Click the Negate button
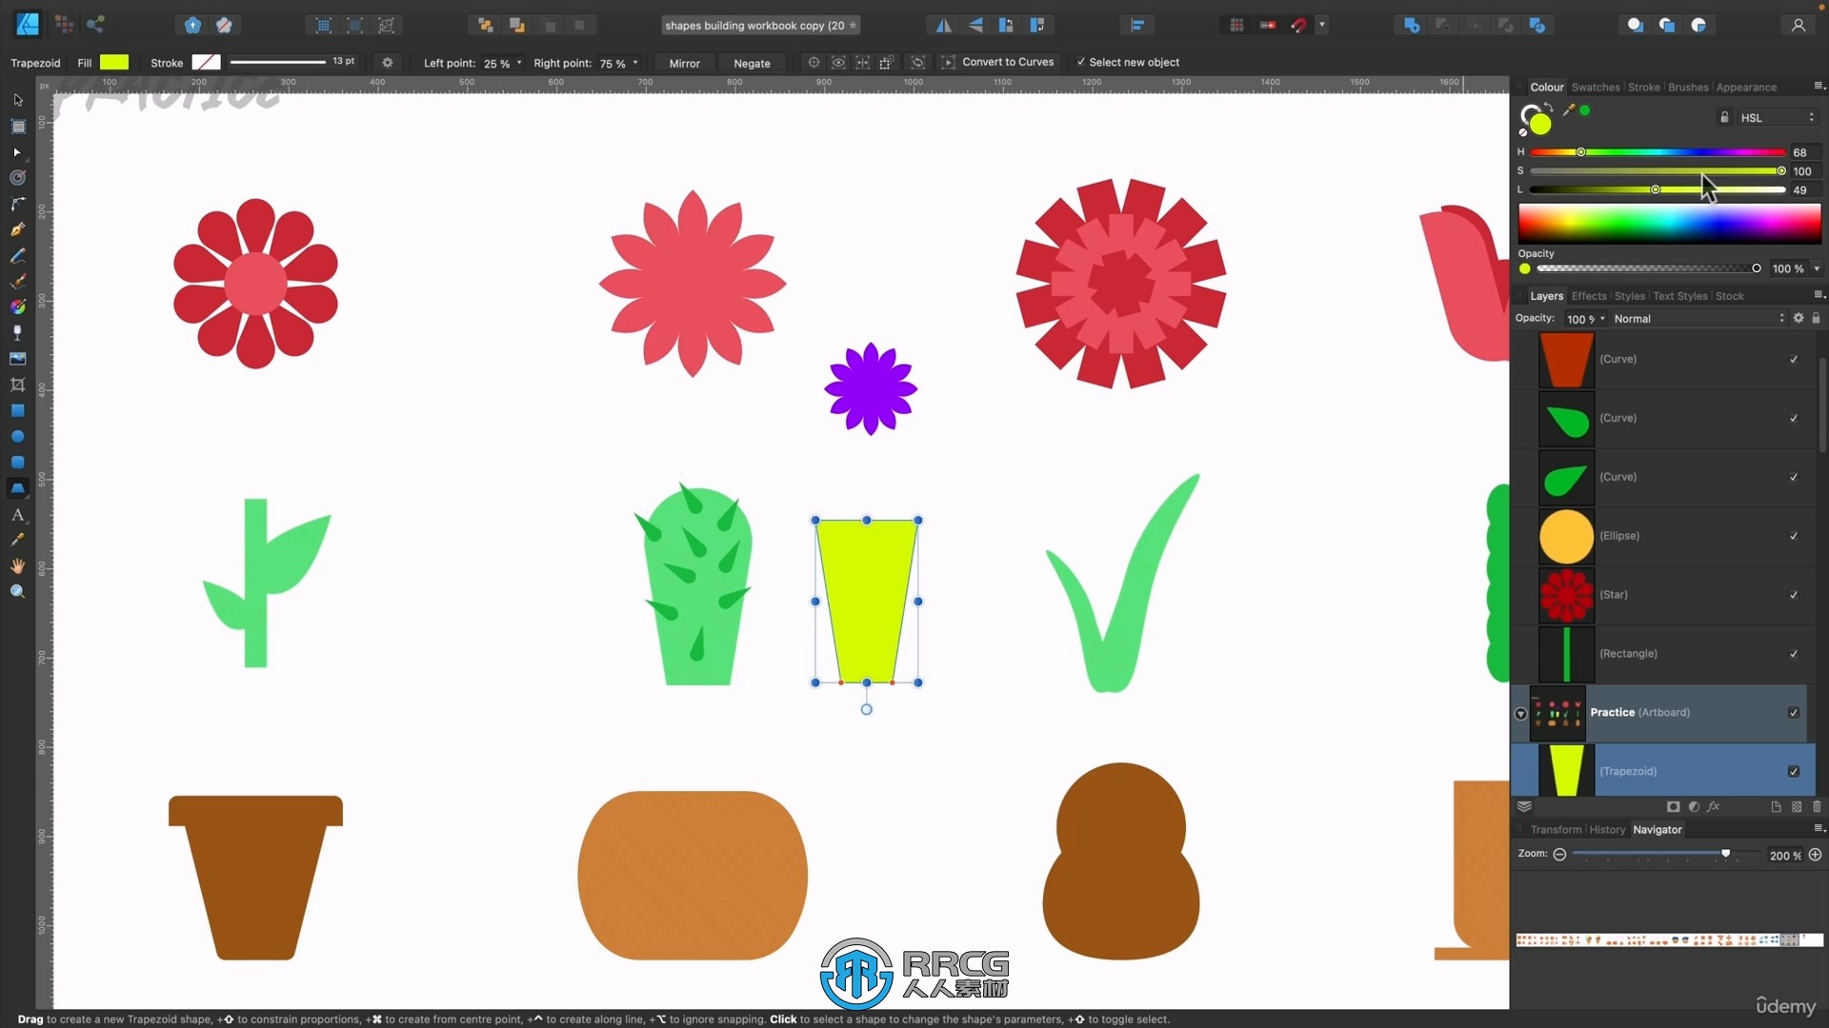 coord(752,63)
